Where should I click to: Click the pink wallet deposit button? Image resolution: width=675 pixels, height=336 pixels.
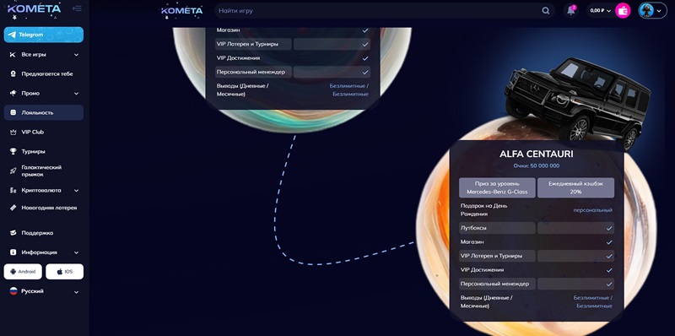[x=623, y=11]
